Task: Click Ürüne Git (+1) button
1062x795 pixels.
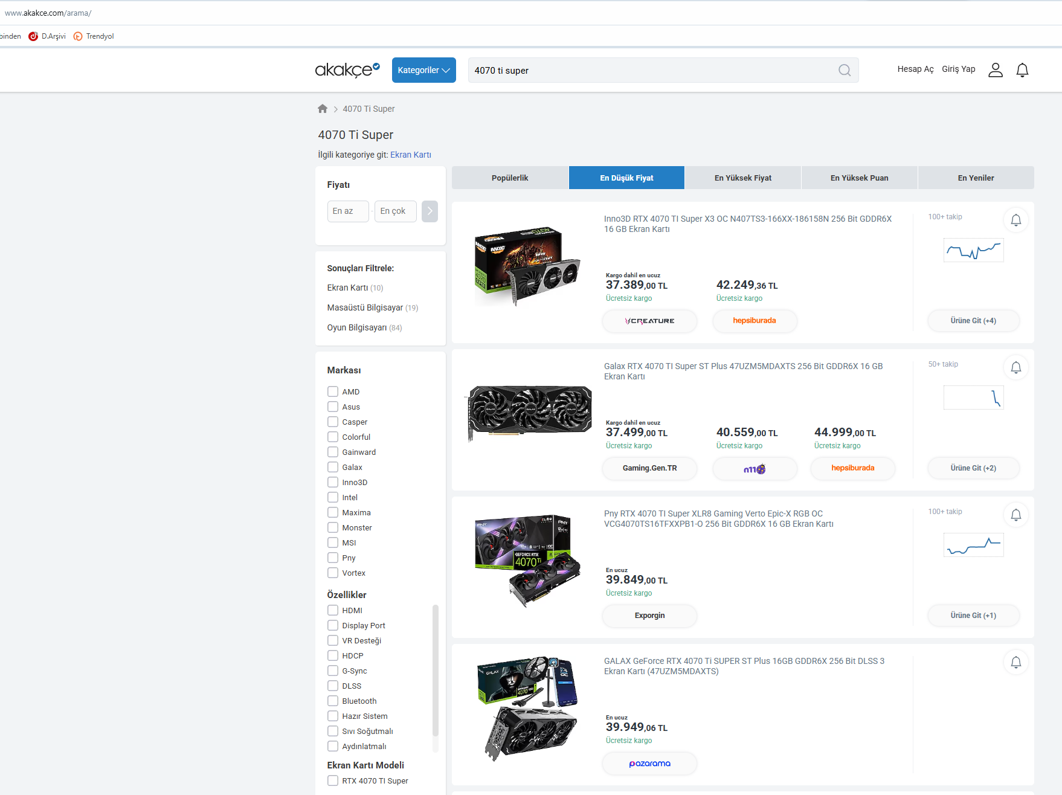Action: [x=973, y=616]
